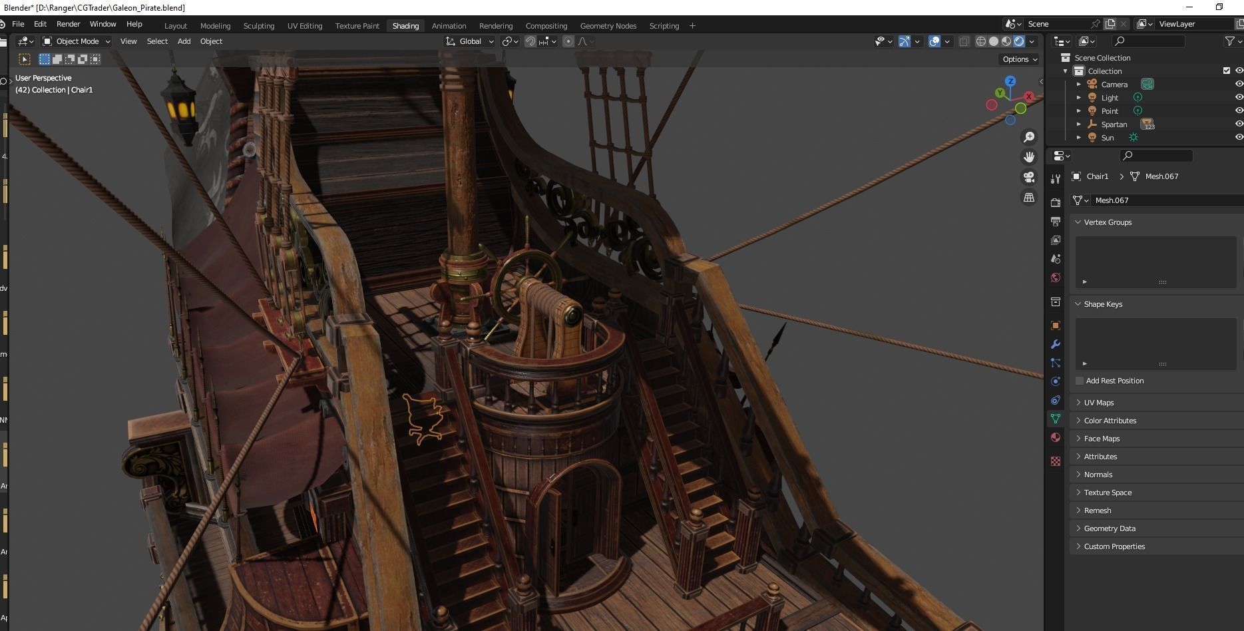The width and height of the screenshot is (1244, 631).
Task: Click the camera data icon in outliner
Action: click(1147, 84)
